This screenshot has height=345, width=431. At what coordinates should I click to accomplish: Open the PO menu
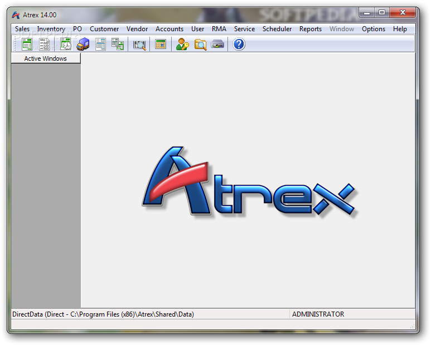click(x=78, y=29)
